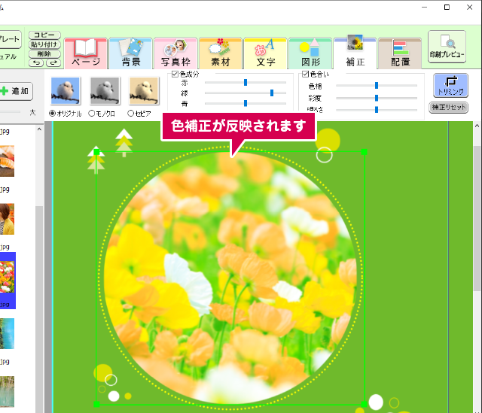The height and width of the screenshot is (413, 482).
Task: Open the 写真枠 tab
Action: click(175, 53)
